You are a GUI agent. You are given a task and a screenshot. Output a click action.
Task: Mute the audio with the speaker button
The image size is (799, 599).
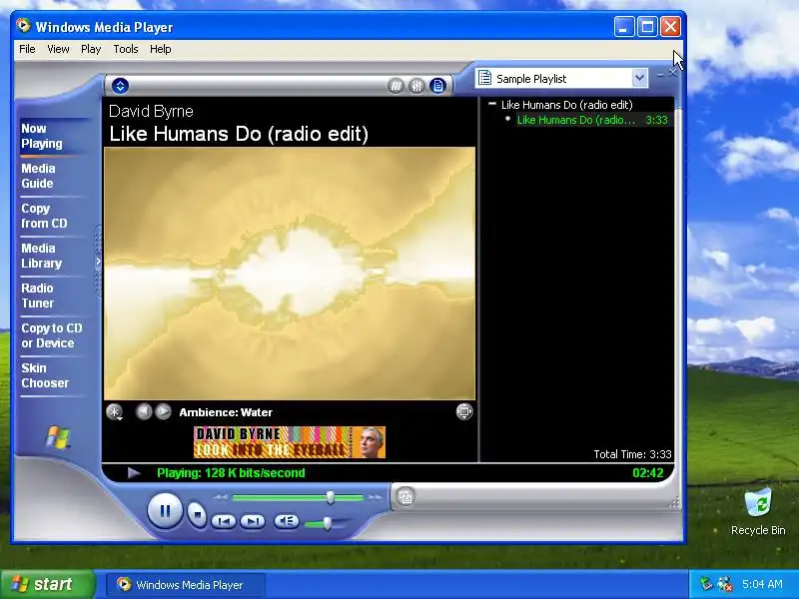click(287, 521)
